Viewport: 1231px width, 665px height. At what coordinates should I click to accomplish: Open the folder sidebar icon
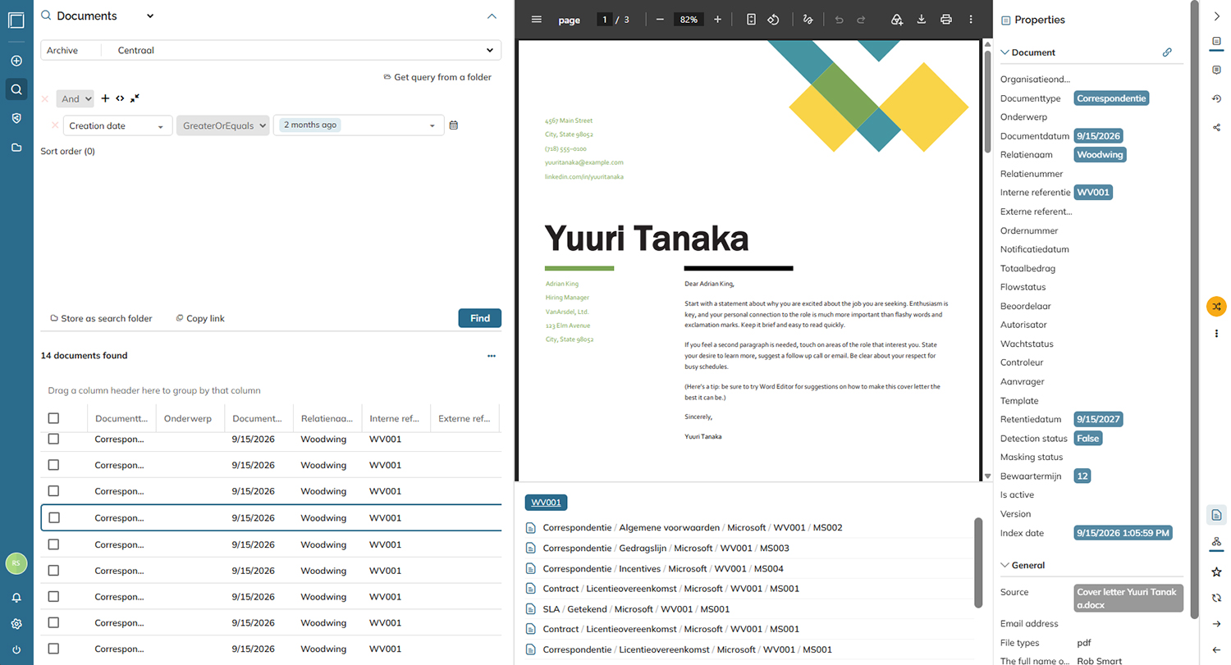(16, 148)
